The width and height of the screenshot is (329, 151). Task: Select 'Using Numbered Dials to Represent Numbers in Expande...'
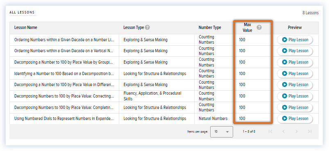64,119
